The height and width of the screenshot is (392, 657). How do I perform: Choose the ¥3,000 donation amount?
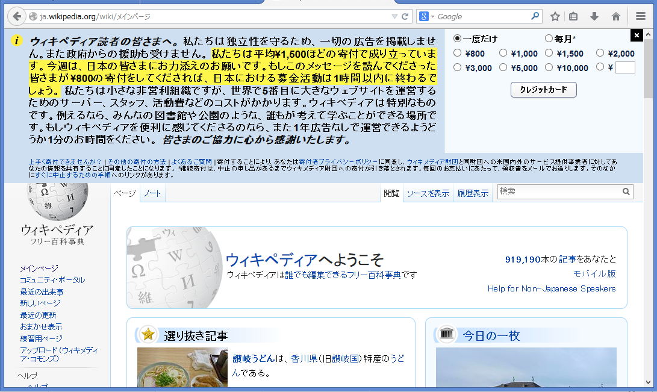click(457, 67)
